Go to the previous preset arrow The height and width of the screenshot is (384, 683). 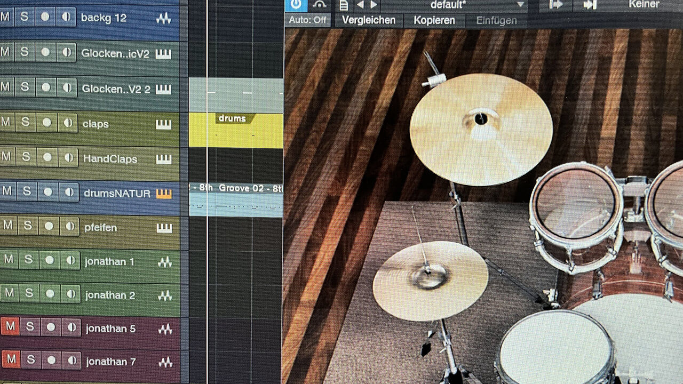360,5
